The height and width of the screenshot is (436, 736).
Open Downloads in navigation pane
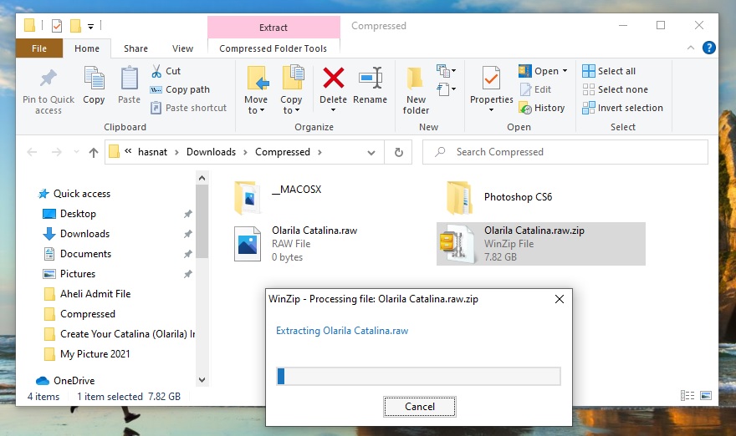[x=84, y=234]
